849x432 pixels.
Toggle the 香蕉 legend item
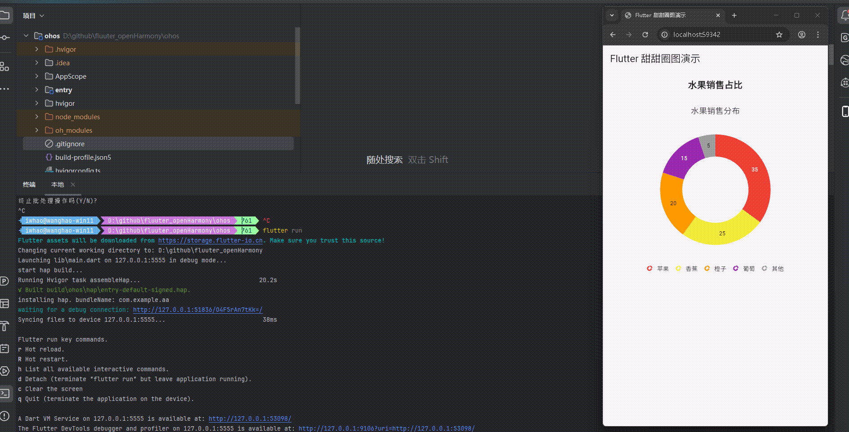click(x=687, y=269)
